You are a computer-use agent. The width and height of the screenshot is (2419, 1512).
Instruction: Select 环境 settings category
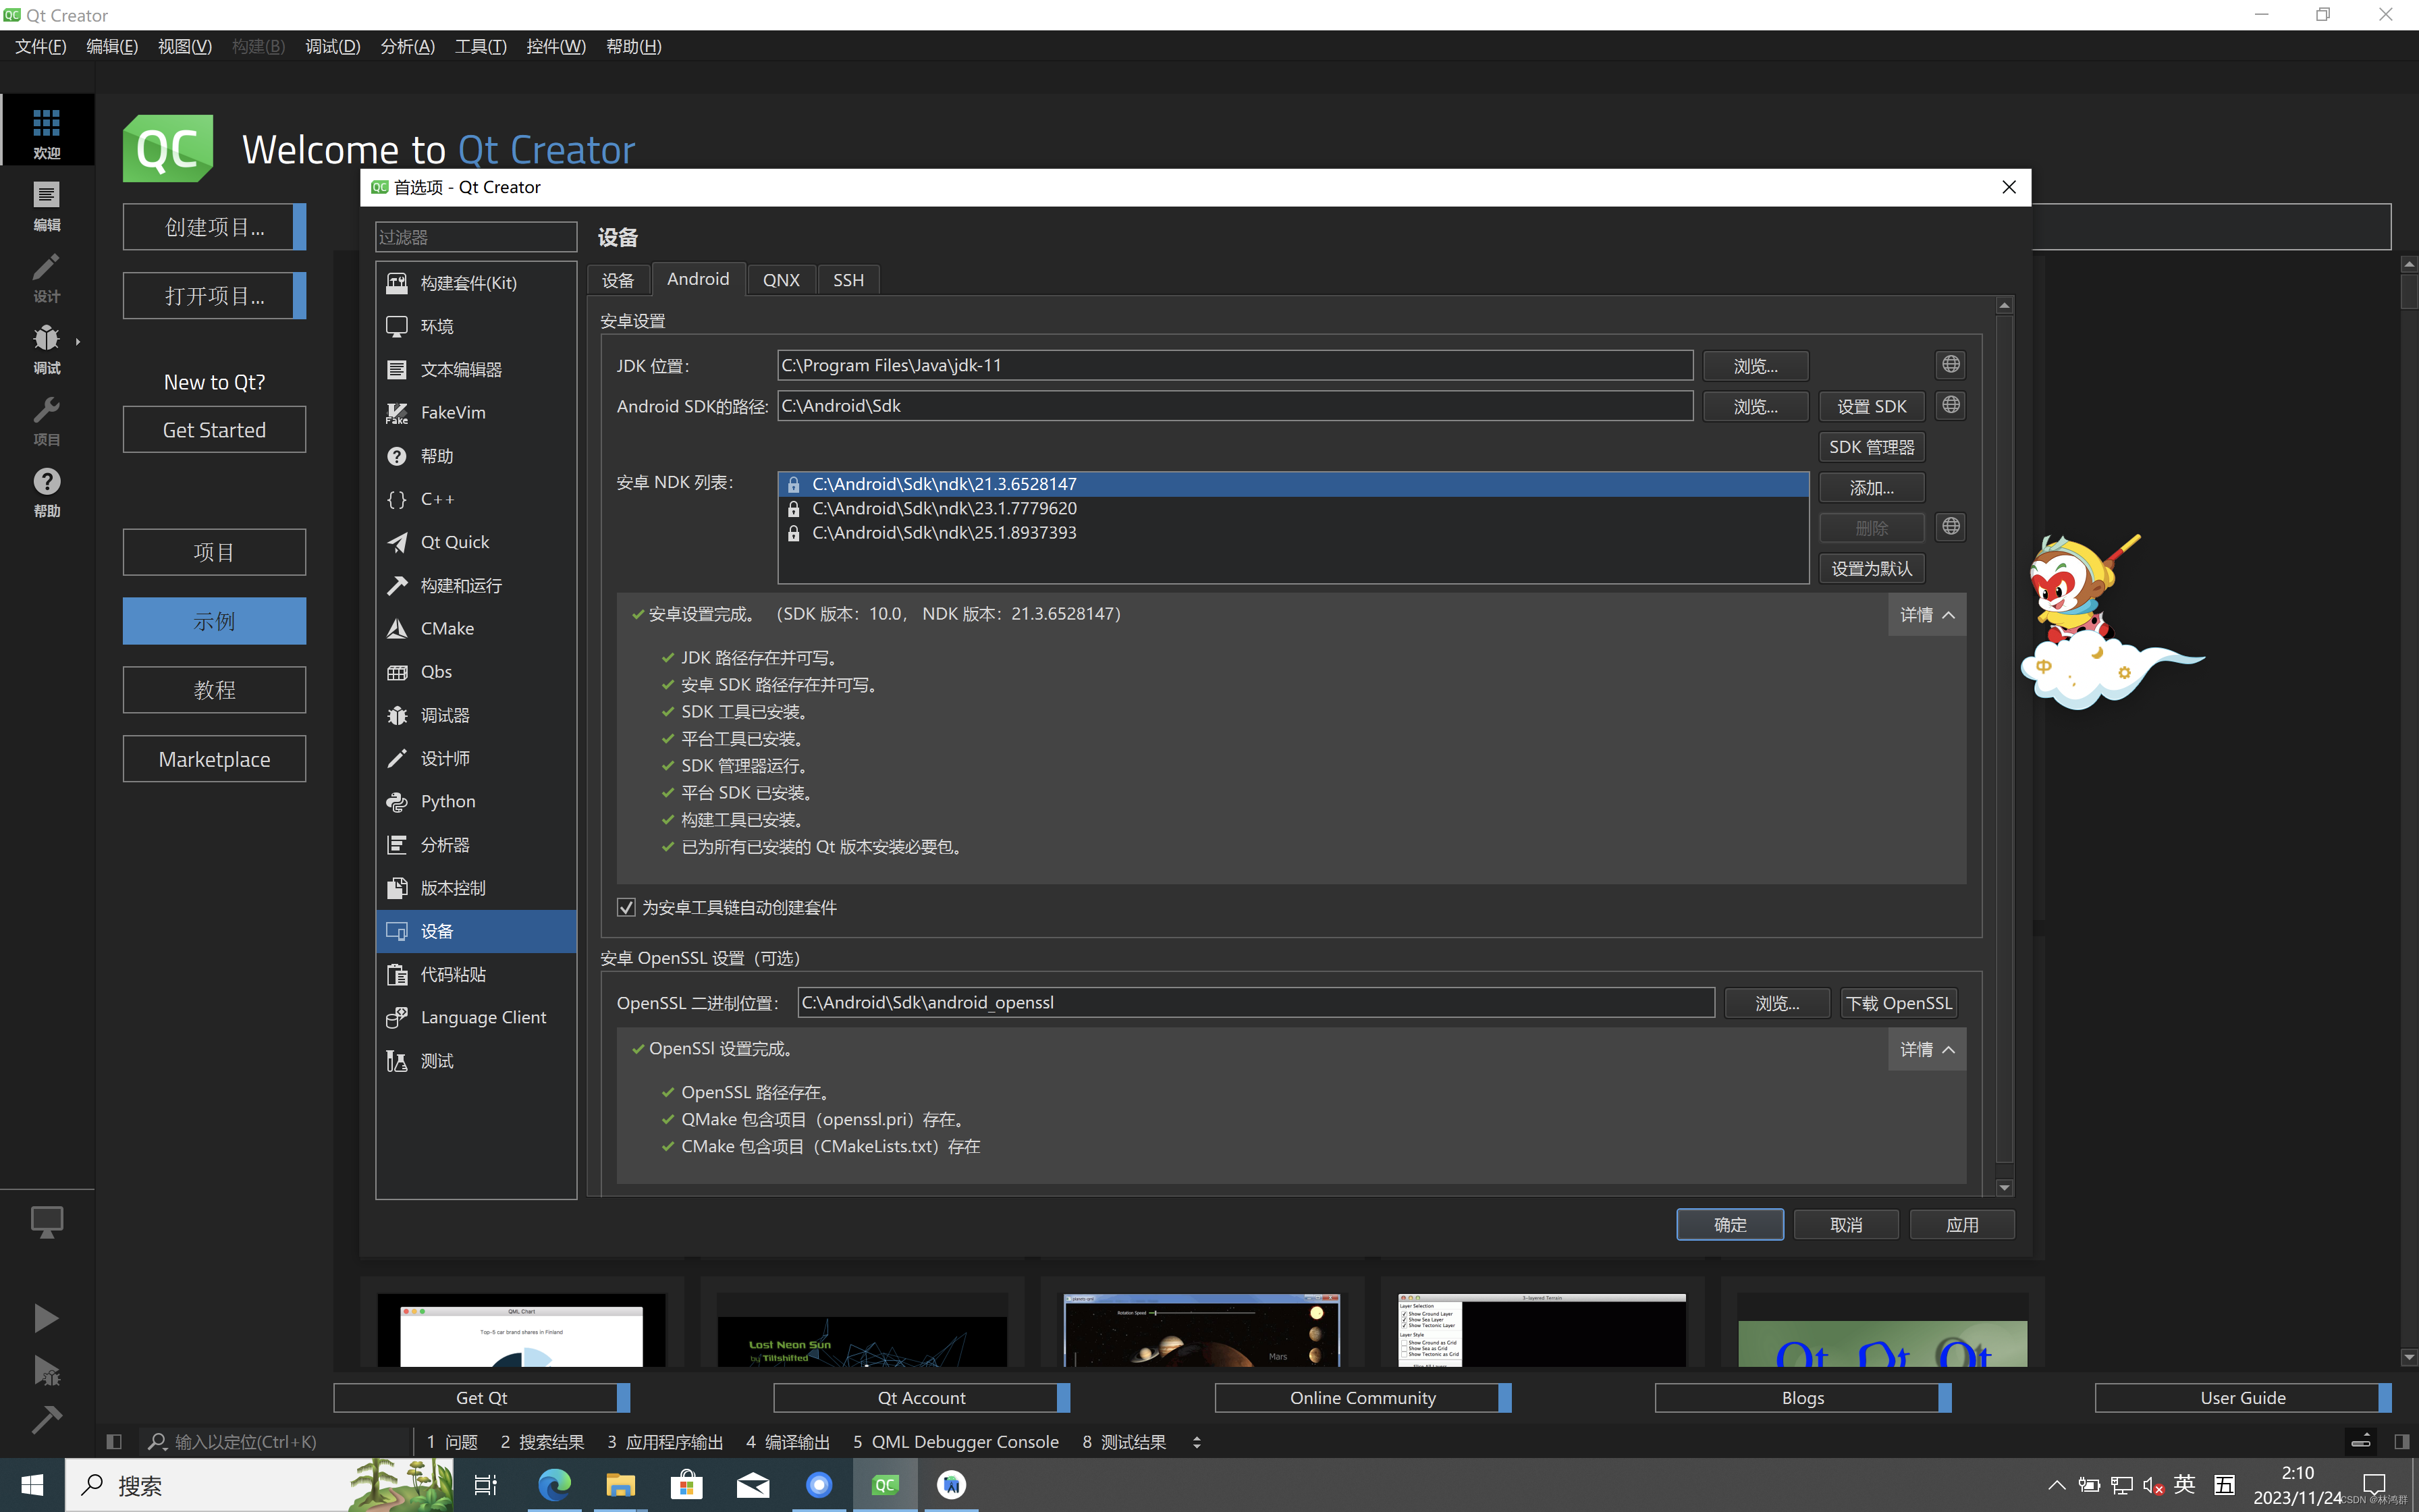pyautogui.click(x=476, y=326)
